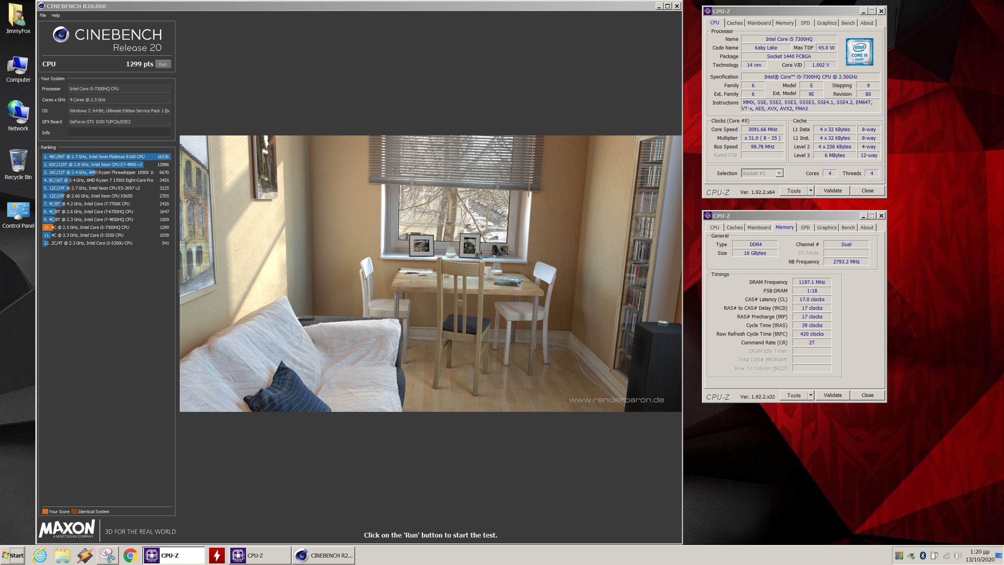
Task: Switch to SPD tab in top CPU-Z window
Action: pos(805,23)
